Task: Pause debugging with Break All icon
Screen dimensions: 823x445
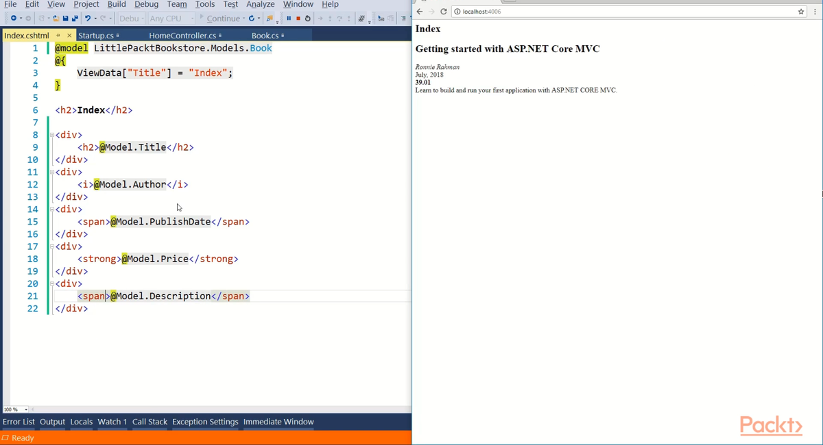Action: [289, 18]
